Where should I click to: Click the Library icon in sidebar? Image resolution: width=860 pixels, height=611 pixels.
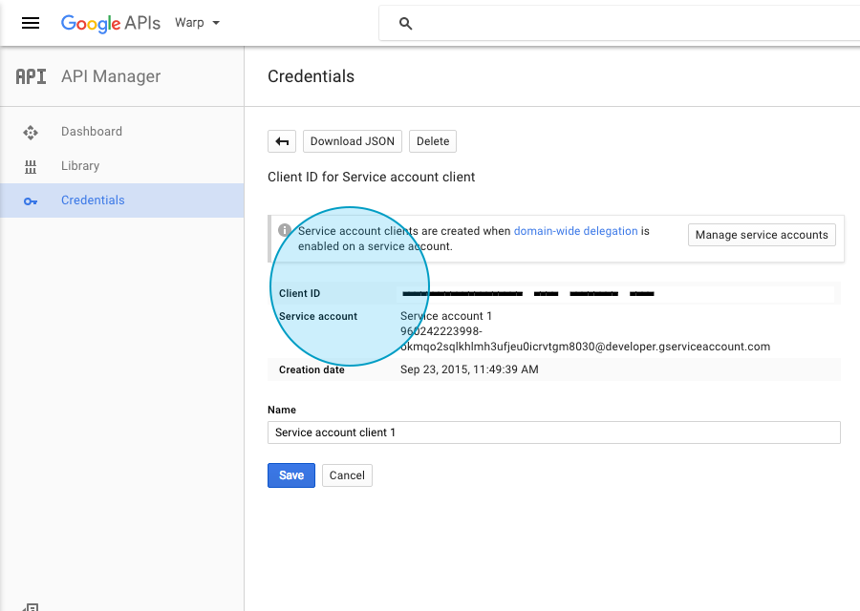31,167
